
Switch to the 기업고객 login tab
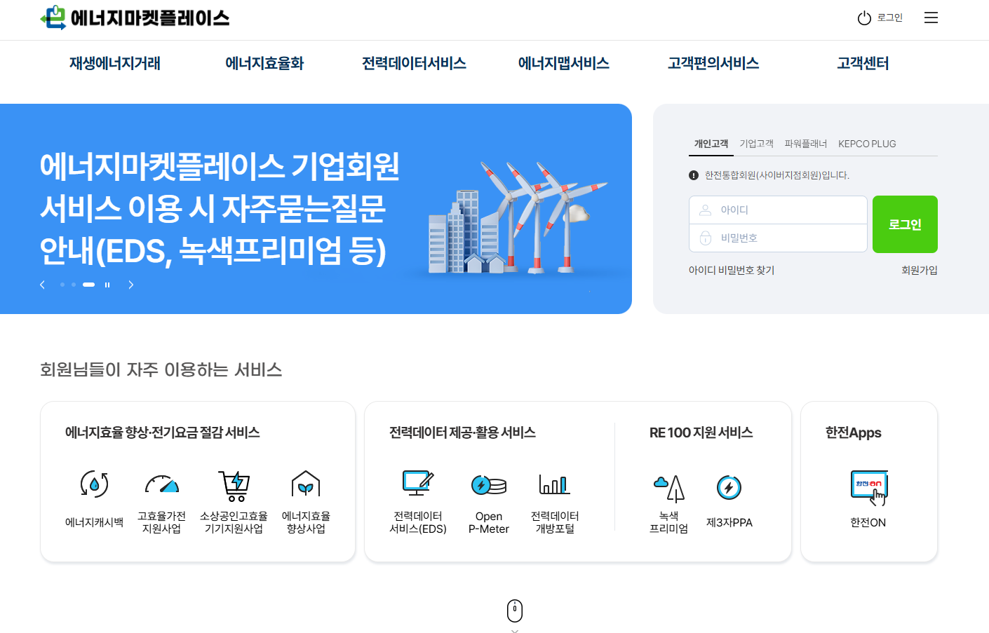756,144
